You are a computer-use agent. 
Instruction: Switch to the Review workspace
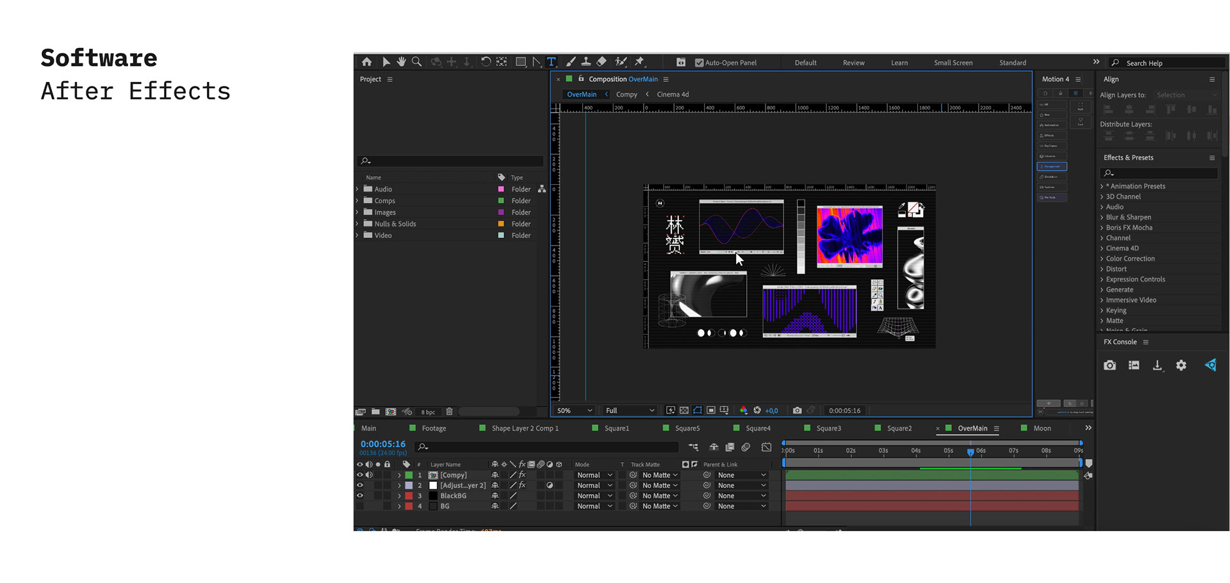pos(853,63)
